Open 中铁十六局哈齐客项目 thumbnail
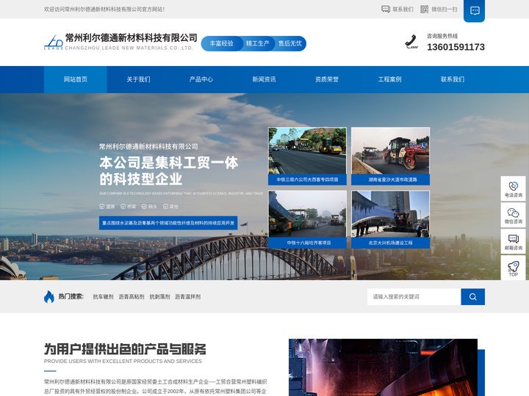The height and width of the screenshot is (396, 529). click(x=307, y=219)
